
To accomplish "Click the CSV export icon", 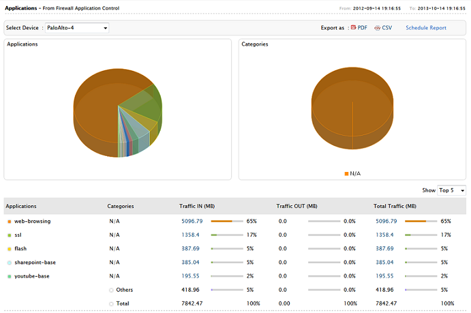I will click(x=377, y=28).
